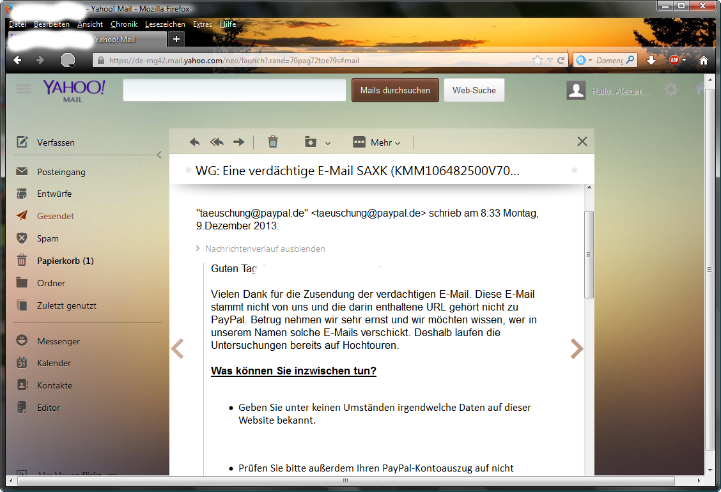Image resolution: width=721 pixels, height=492 pixels.
Task: Click the Adblock Plus toolbar icon
Action: 674,60
